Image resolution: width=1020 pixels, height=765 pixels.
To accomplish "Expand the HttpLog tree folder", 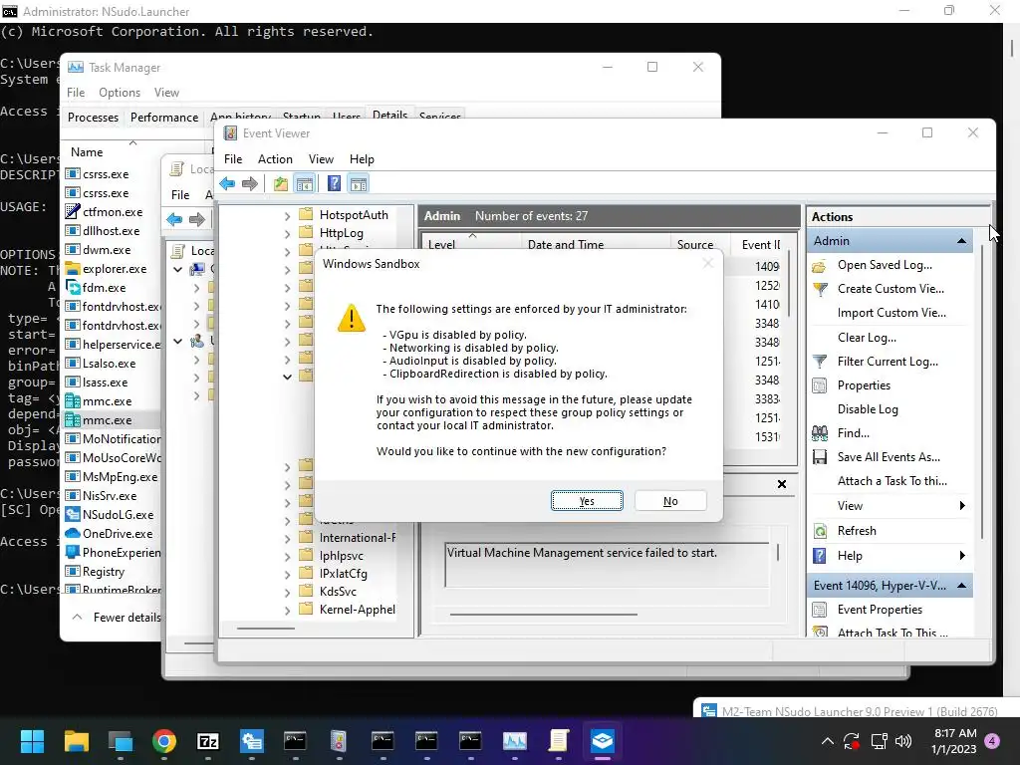I will pyautogui.click(x=288, y=233).
